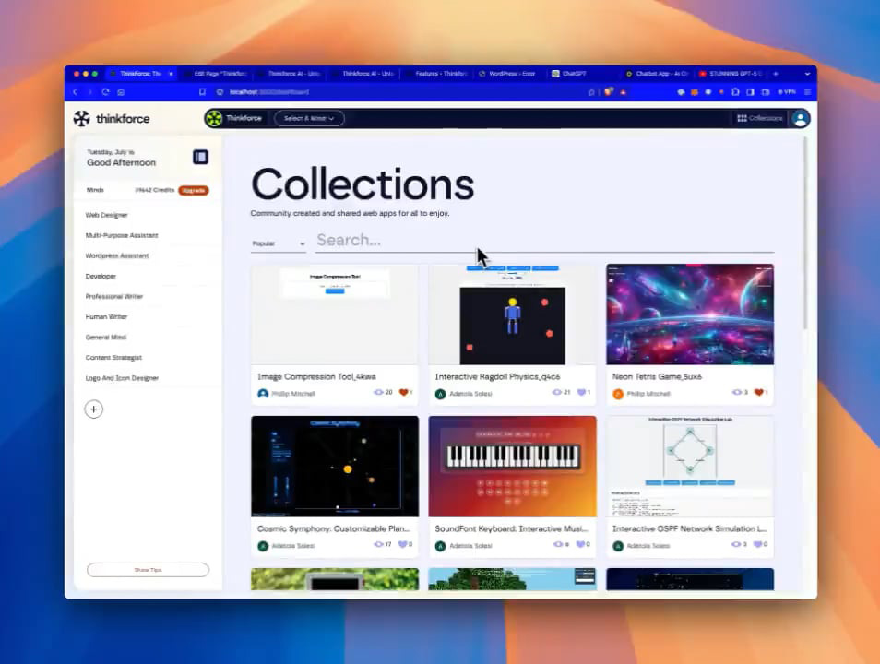Select the Web Designer mind in sidebar
The height and width of the screenshot is (664, 880).
[107, 215]
